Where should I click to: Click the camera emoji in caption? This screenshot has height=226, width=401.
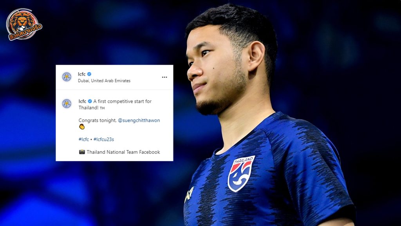coord(82,152)
